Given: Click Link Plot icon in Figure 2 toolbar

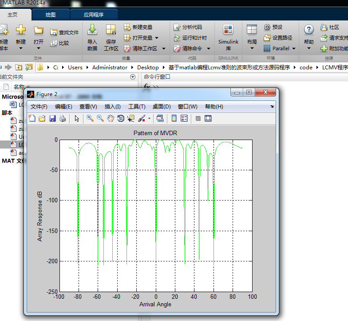Looking at the screenshot, I should coord(160,118).
